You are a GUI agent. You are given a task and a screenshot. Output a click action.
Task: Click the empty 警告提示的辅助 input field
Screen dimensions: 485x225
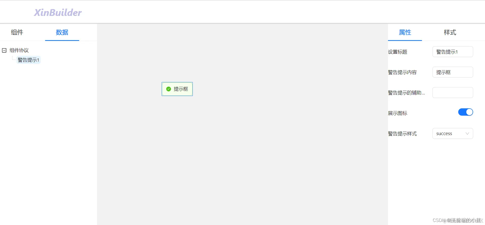[x=453, y=93]
